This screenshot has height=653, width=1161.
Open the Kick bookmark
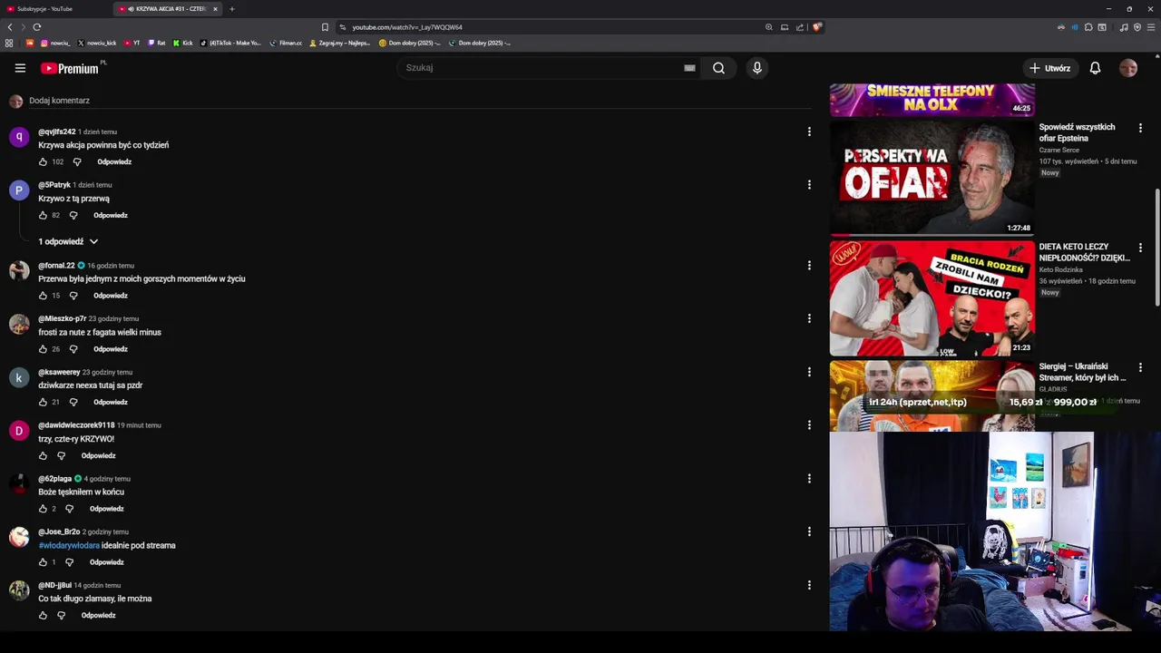(182, 43)
